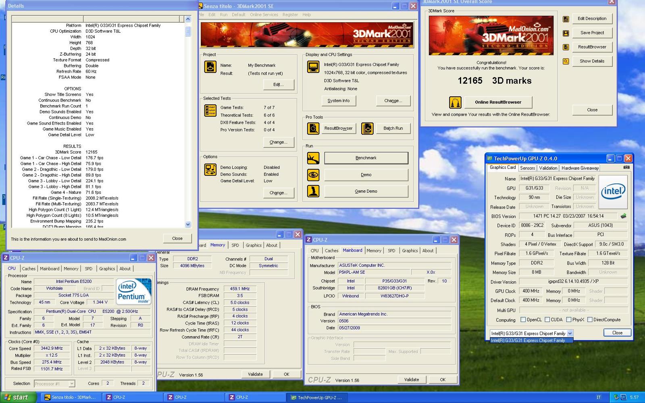Click the Online ResultBrowser button
The height and width of the screenshot is (403, 645).
point(498,102)
